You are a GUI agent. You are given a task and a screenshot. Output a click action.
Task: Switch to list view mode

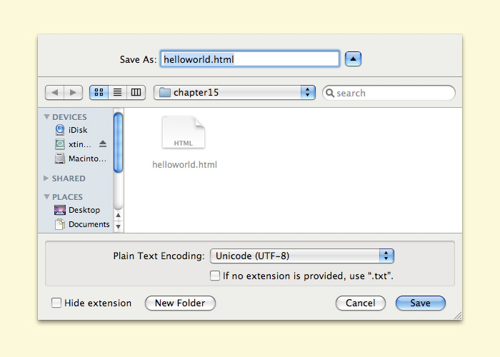tap(117, 93)
